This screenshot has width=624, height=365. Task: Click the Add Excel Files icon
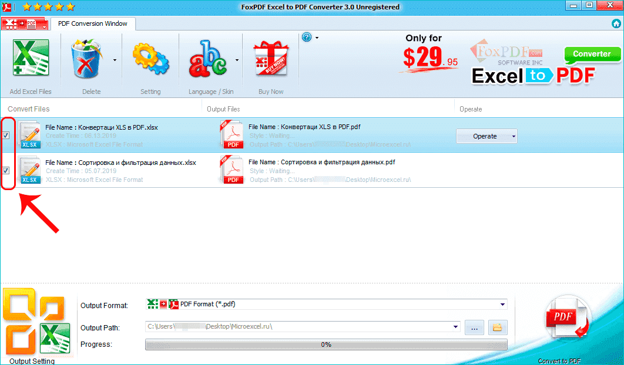coord(31,58)
